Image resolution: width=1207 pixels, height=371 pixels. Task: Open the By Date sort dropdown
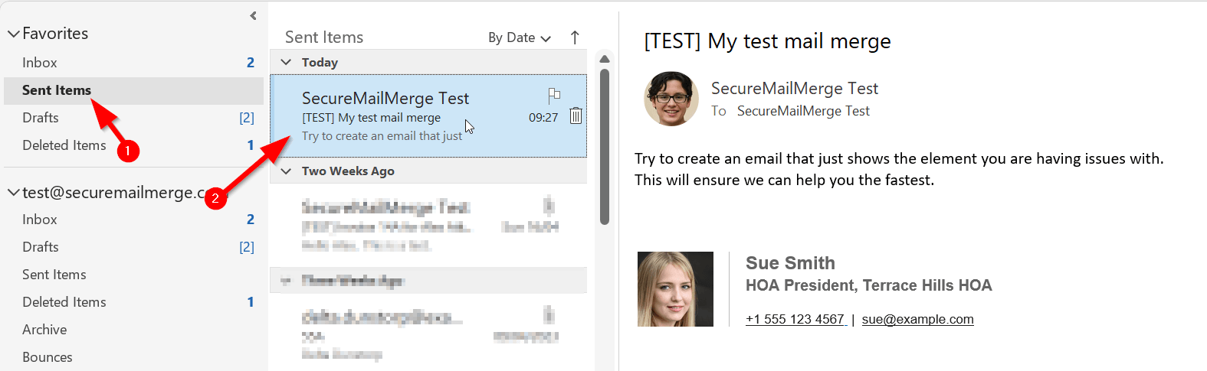(519, 37)
